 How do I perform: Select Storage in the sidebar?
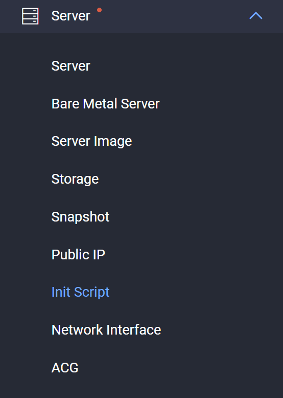tap(75, 179)
